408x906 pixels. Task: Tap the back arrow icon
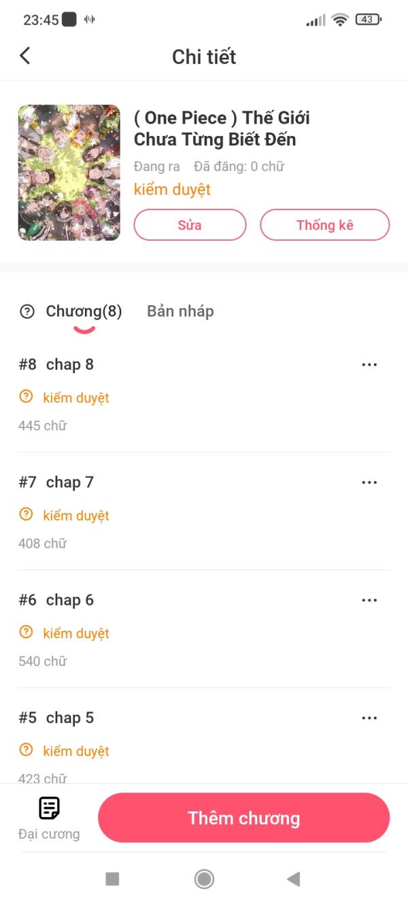[x=25, y=56]
